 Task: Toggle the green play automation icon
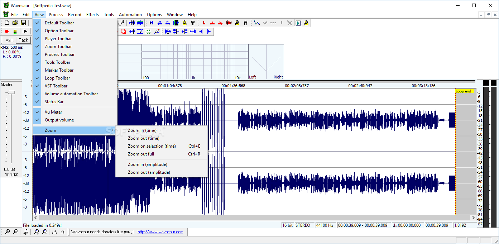298,23
